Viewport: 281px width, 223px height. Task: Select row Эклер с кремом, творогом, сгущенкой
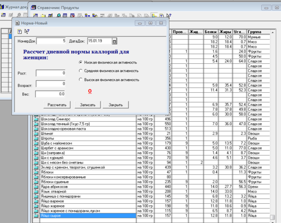151,167
